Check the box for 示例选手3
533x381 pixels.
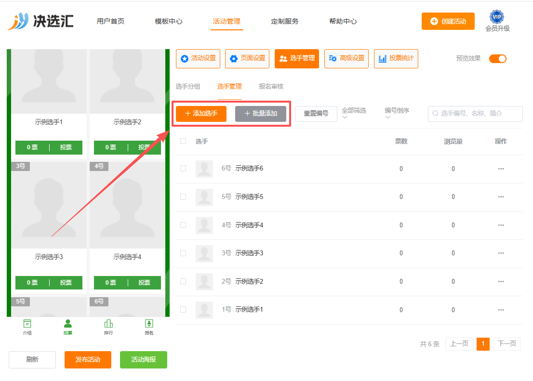coord(183,253)
